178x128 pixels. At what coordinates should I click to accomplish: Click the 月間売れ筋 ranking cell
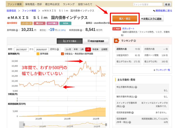(x=156, y=49)
